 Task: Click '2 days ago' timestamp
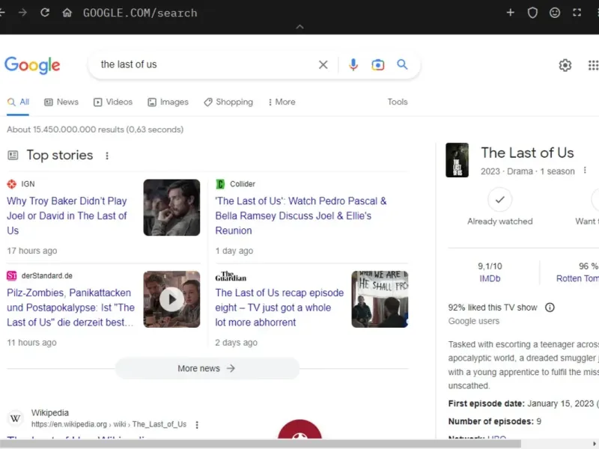pyautogui.click(x=236, y=343)
